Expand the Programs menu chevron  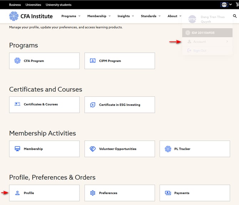pos(80,16)
